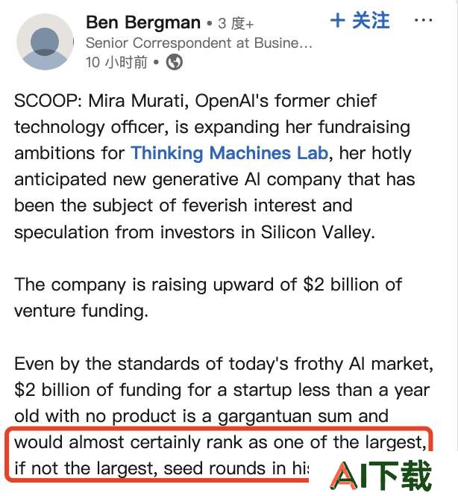This screenshot has width=458, height=496.
Task: Click the "speculation from investors in Silicon Valley" line
Action: point(195,232)
